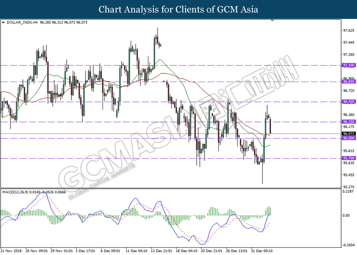Click the DOLLAR_INDX,H4 symbol label

pos(22,22)
